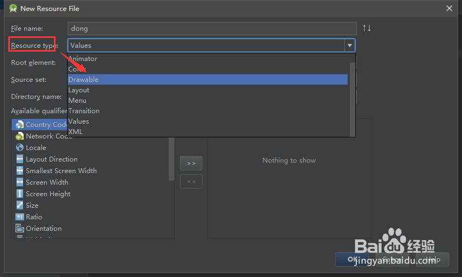The image size is (462, 277).
Task: Click the Ratio qualifier icon
Action: [x=19, y=217]
